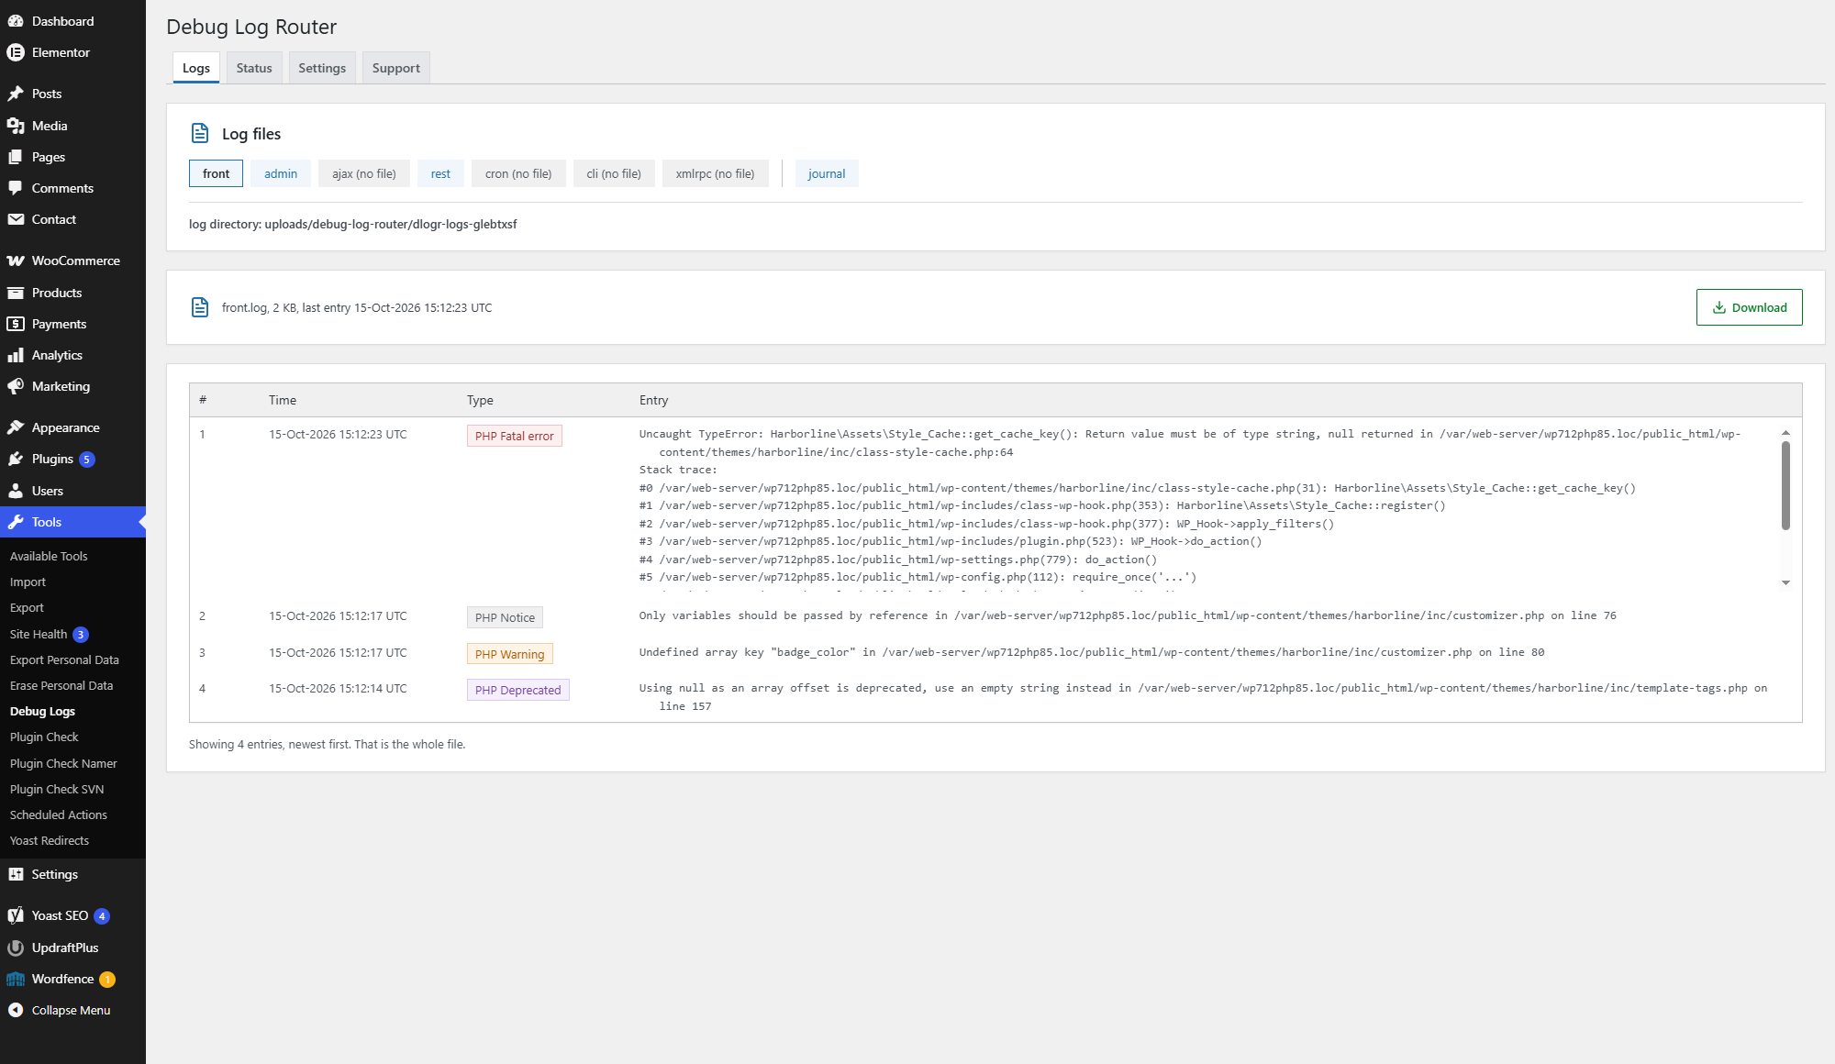Image resolution: width=1835 pixels, height=1064 pixels.
Task: Click the Plugins plug icon
Action: click(16, 459)
